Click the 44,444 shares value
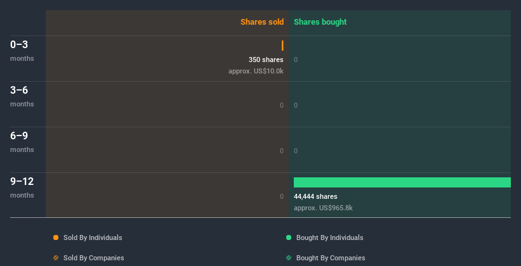 [x=315, y=196]
